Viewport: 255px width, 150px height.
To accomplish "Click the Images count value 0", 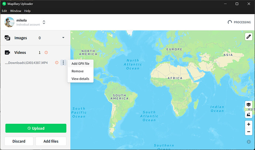I will pos(40,38).
